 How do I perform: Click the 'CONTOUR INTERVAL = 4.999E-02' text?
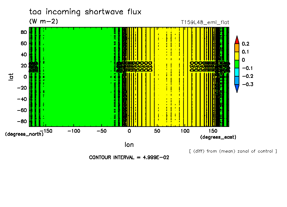click(x=129, y=157)
